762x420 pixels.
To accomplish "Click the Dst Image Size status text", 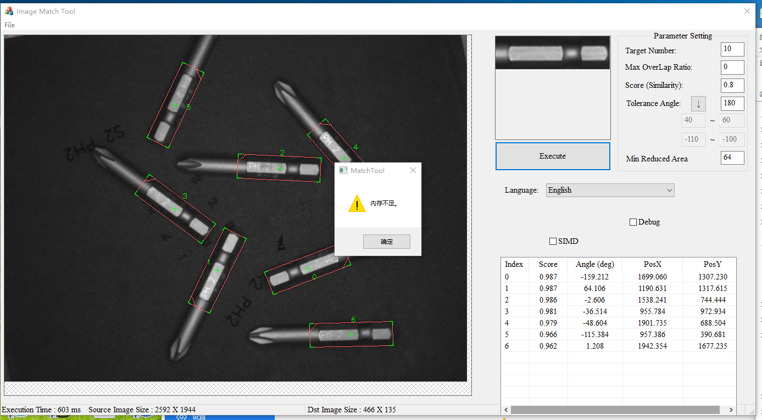I will pyautogui.click(x=352, y=410).
